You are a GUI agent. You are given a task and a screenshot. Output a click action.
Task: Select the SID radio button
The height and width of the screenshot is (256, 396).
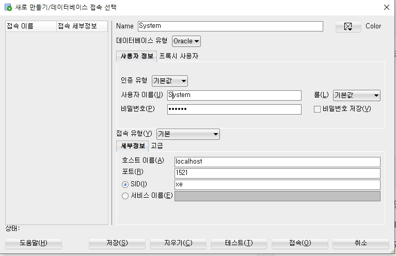tap(125, 185)
